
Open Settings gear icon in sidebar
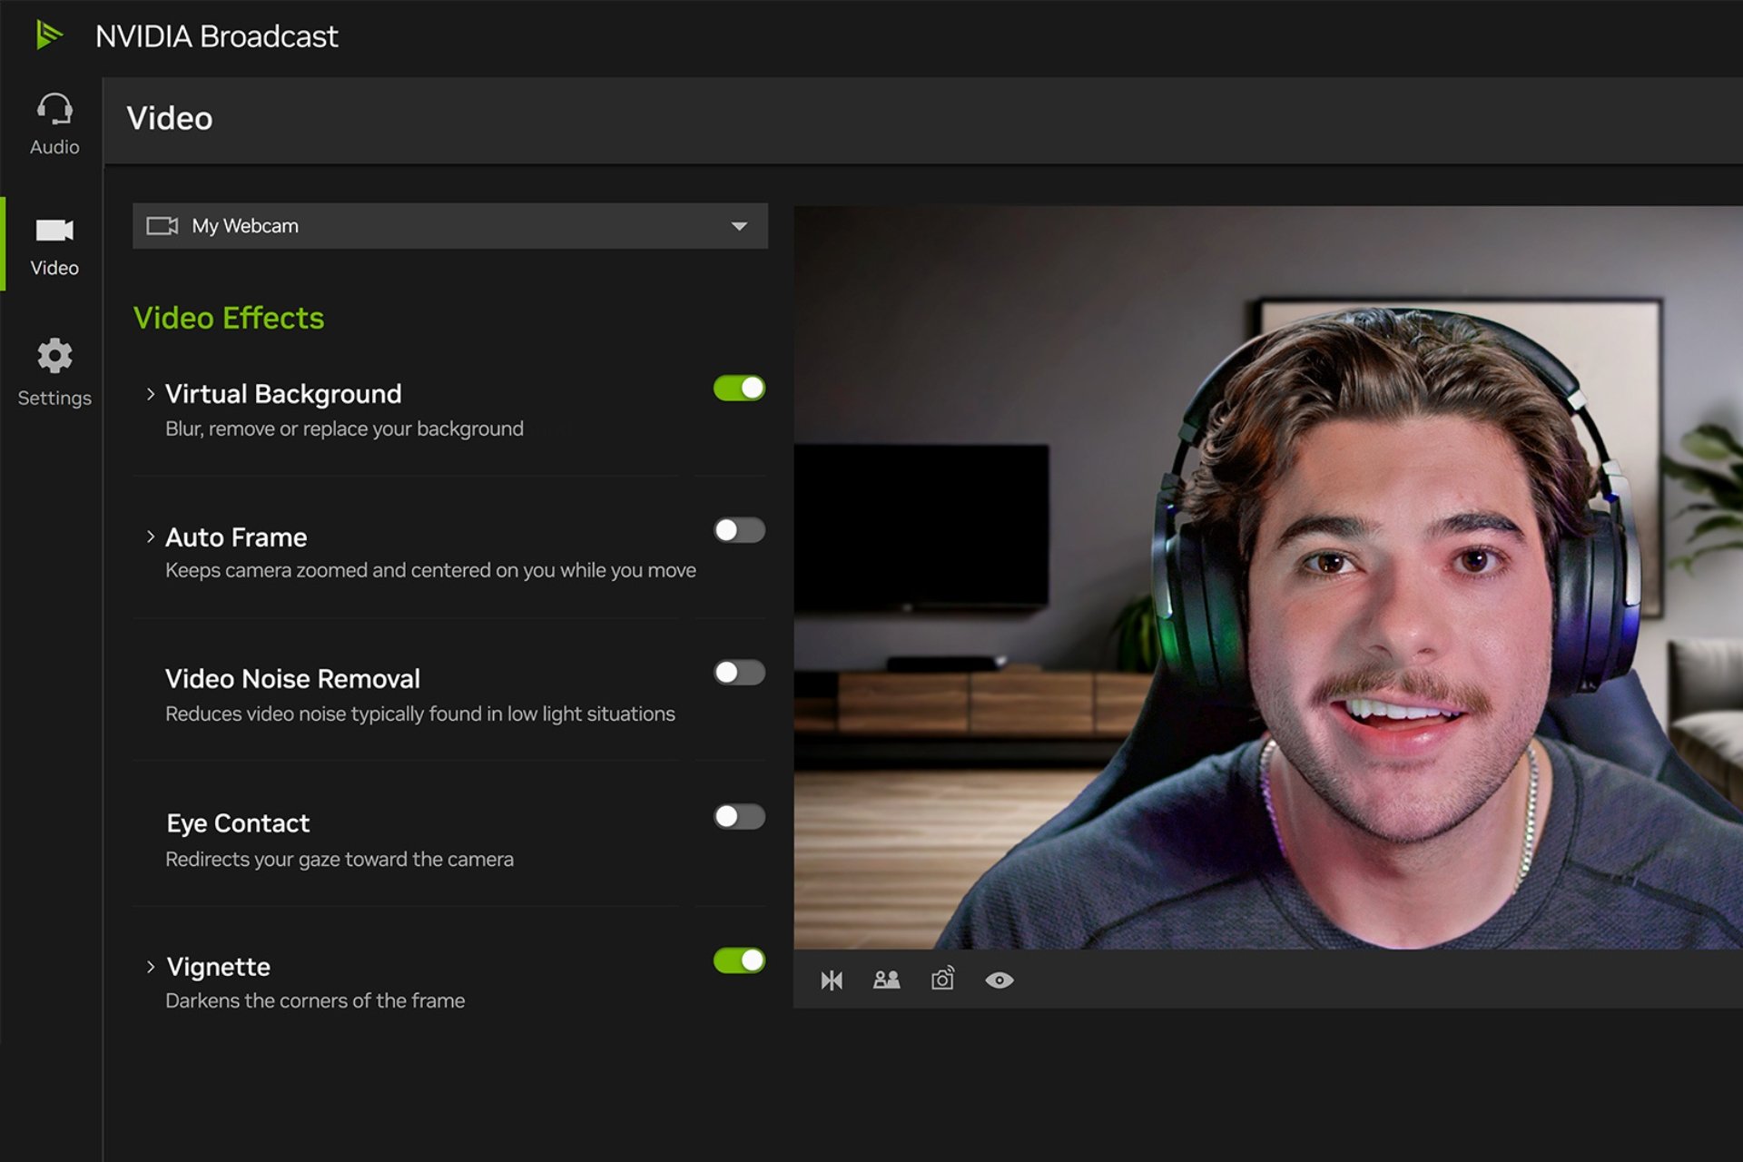pos(54,356)
